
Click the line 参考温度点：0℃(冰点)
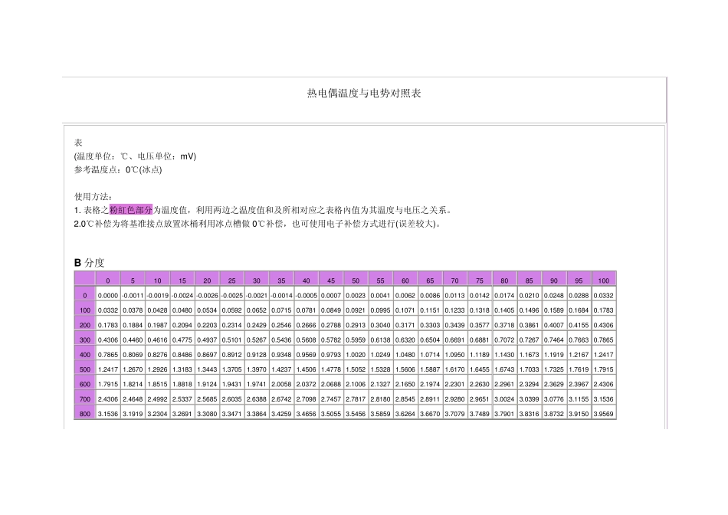[118, 170]
